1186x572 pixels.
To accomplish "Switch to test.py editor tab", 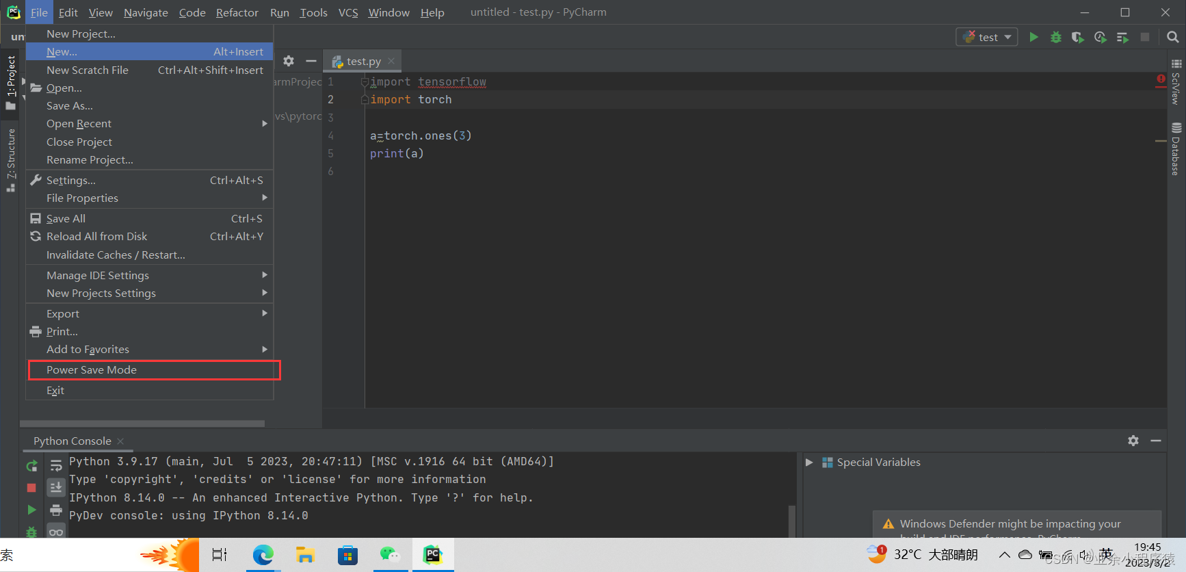I will pyautogui.click(x=363, y=61).
